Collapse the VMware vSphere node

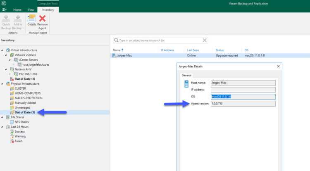pos(6,55)
